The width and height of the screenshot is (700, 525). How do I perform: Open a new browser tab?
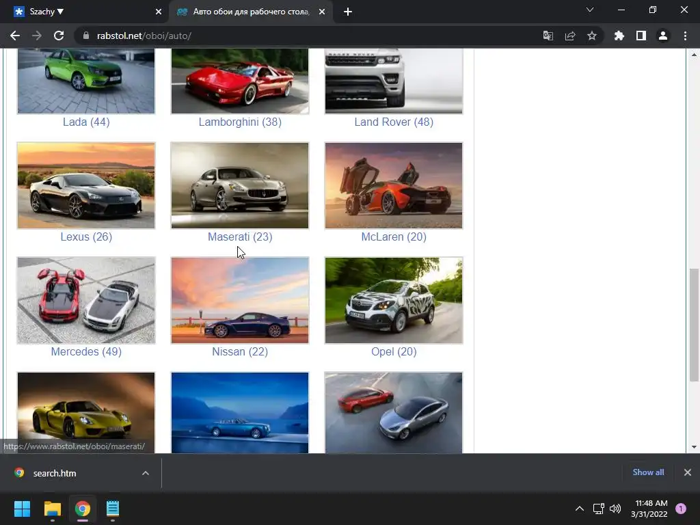(x=348, y=12)
